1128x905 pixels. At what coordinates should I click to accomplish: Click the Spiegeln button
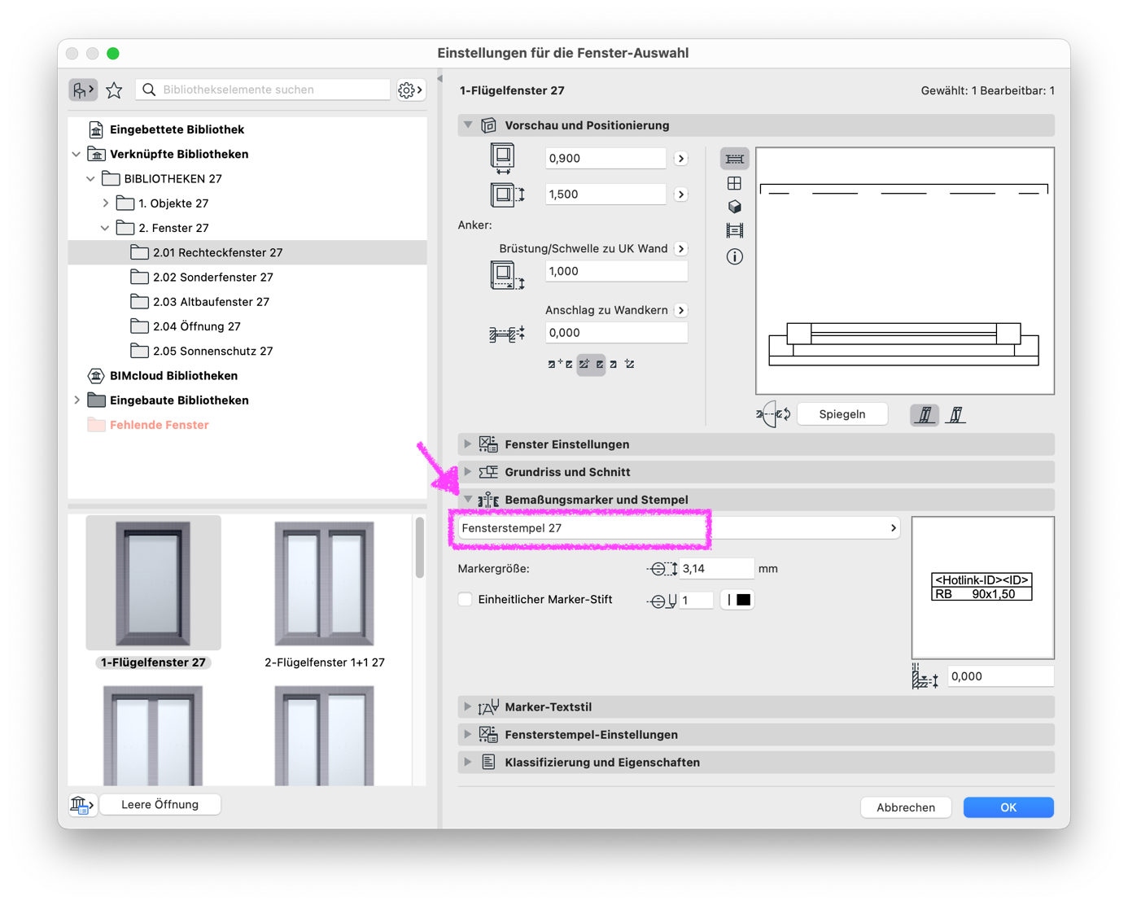point(842,414)
